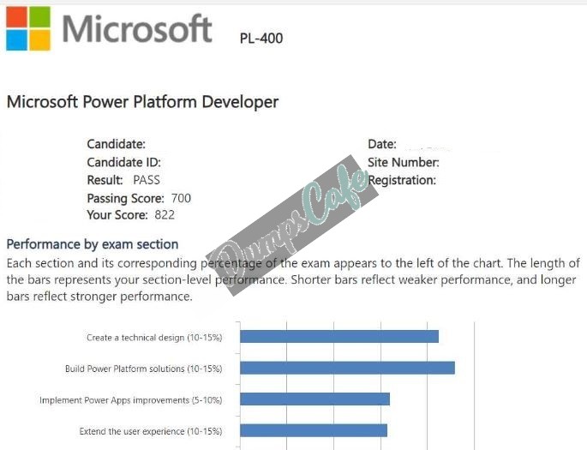The height and width of the screenshot is (450, 587).
Task: Click the Extend the user experience bar
Action: [x=314, y=430]
